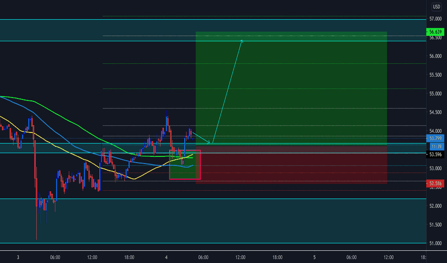Select the blue 53.799 current price tag

pos(435,139)
